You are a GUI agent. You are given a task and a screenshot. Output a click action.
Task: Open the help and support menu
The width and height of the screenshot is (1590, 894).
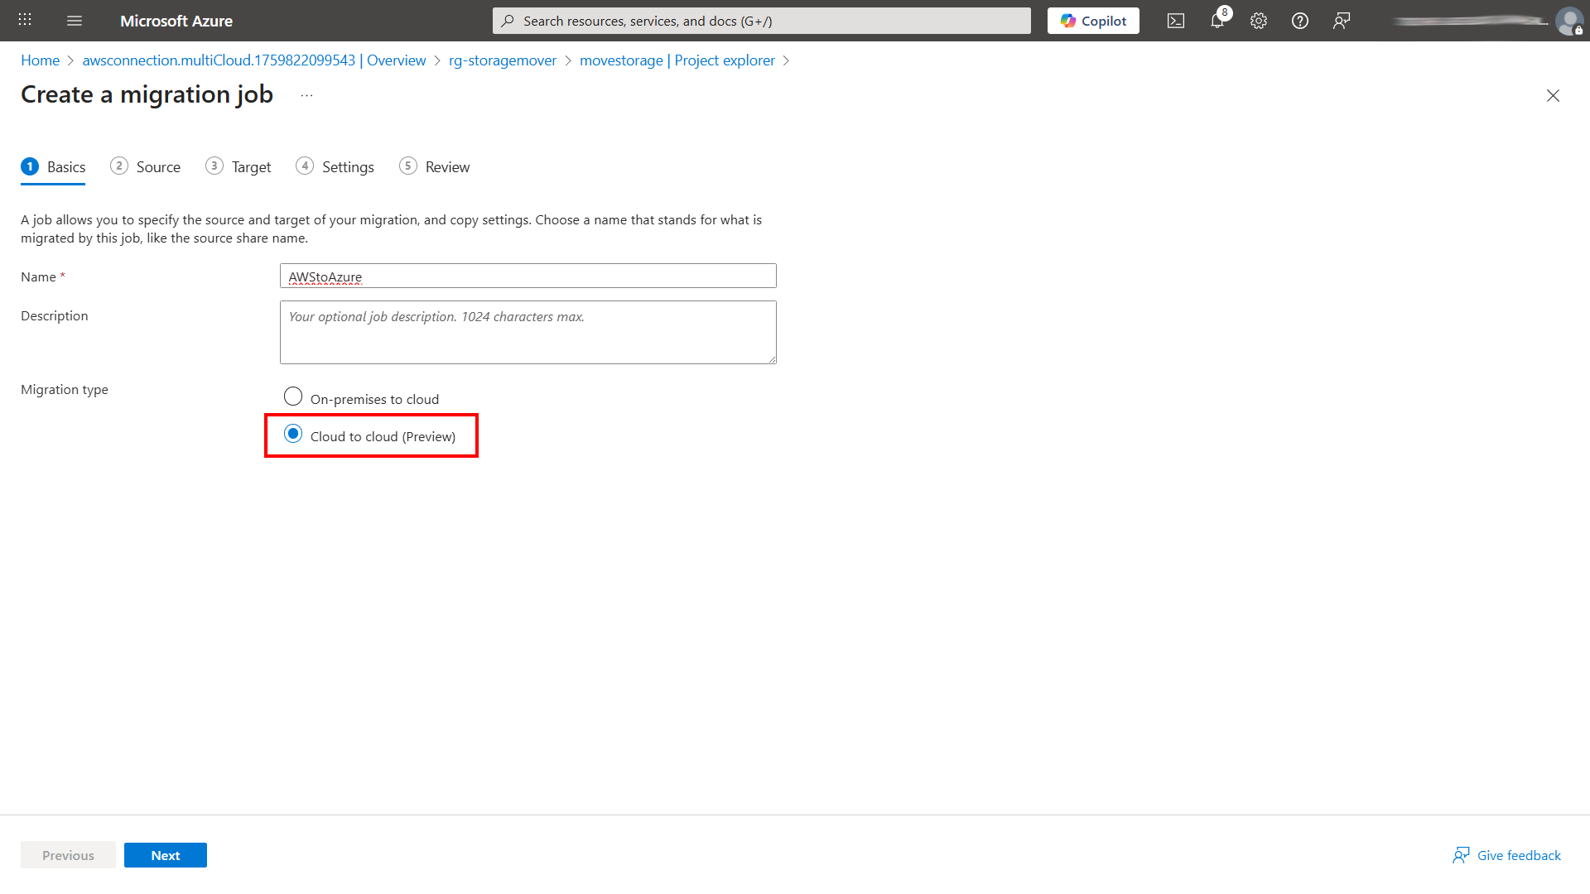coord(1299,21)
